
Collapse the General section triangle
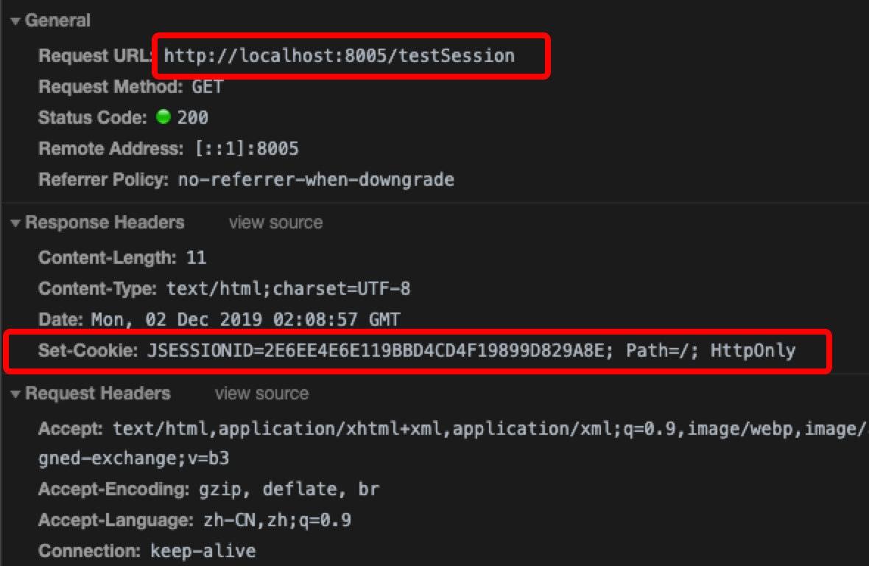click(15, 21)
